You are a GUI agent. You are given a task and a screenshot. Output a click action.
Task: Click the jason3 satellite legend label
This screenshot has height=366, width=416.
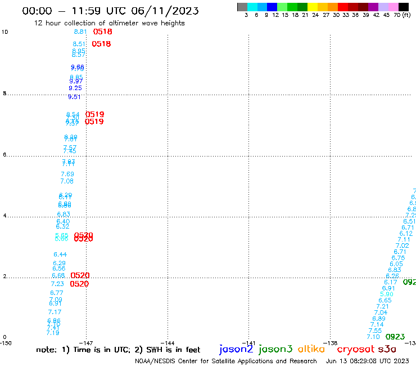[275, 349]
